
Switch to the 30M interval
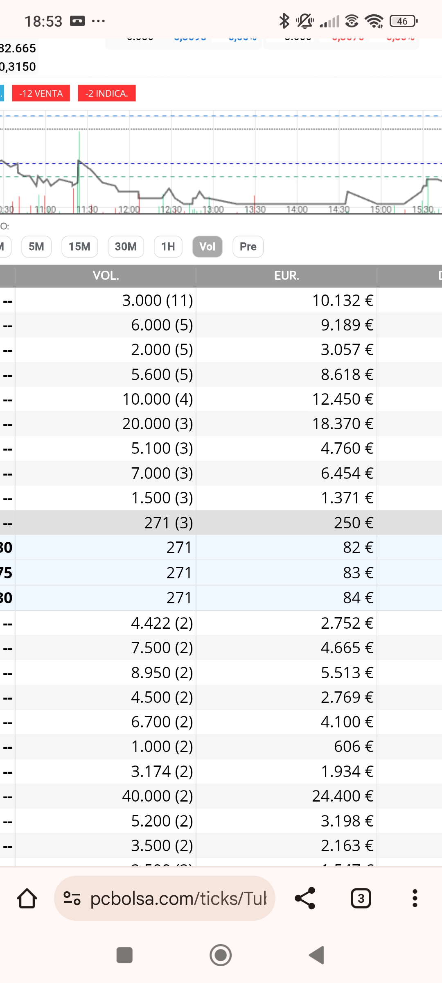pyautogui.click(x=126, y=247)
